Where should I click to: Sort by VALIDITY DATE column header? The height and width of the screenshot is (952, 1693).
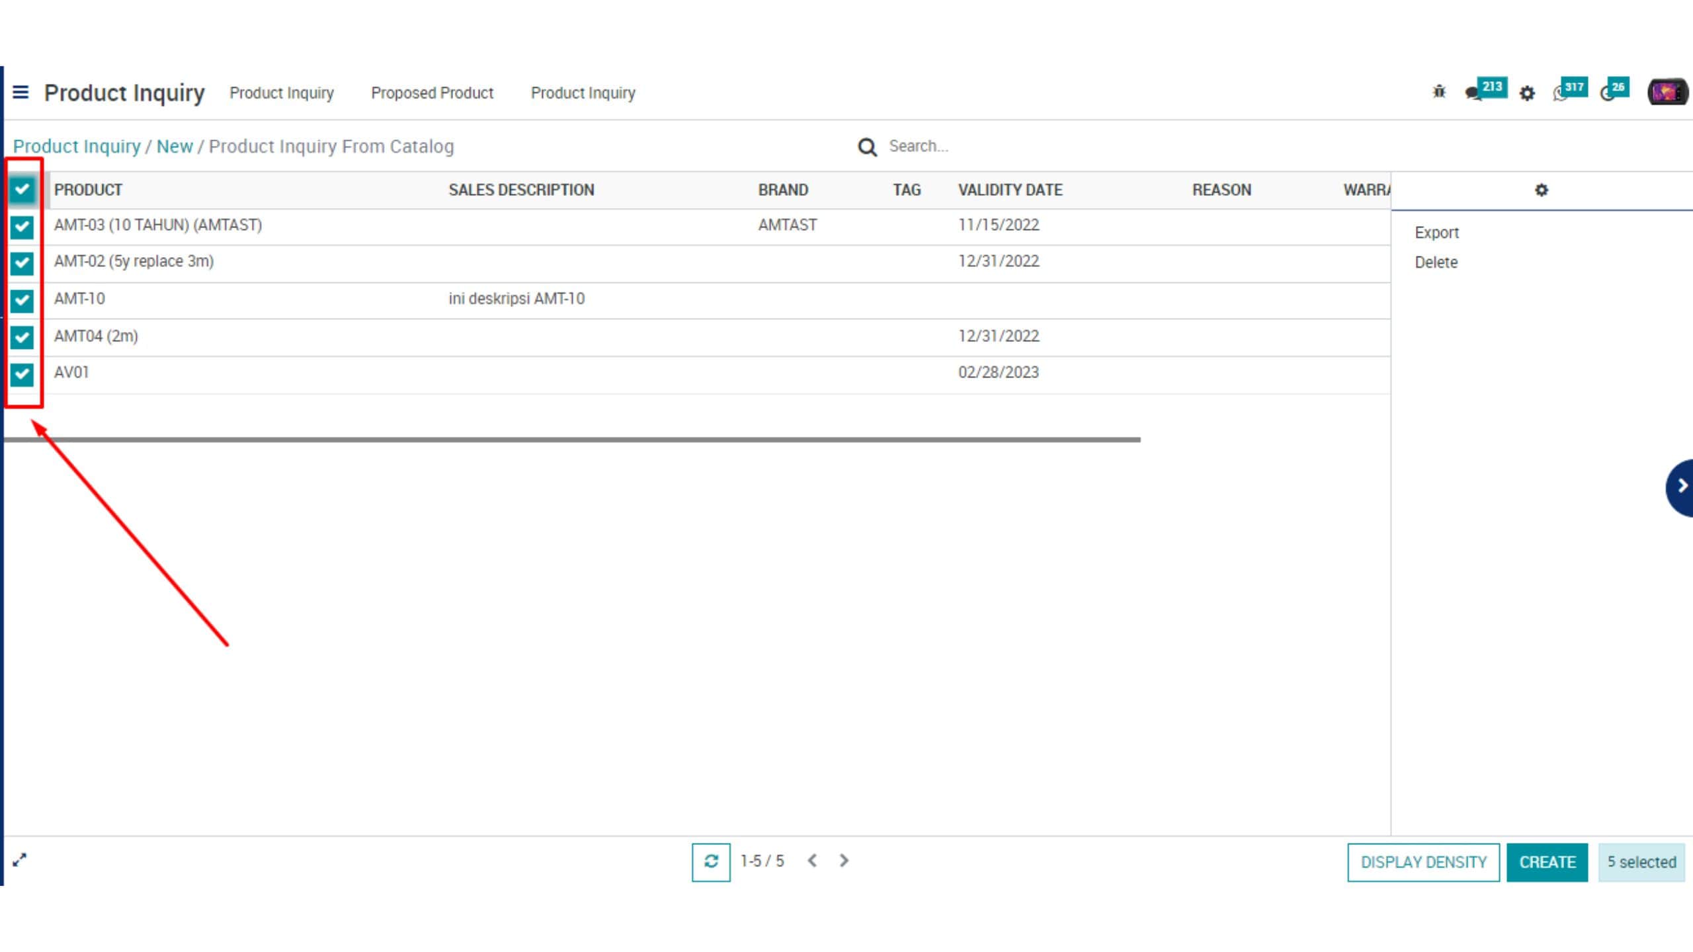coord(1010,190)
